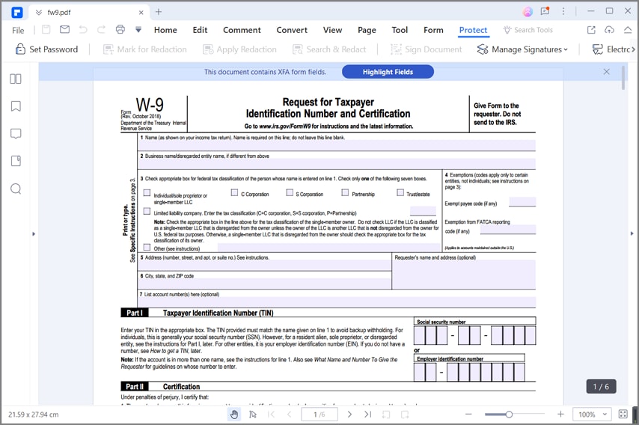Open the Bookmarks panel icon
Screen dimensions: 639x425
pos(16,106)
